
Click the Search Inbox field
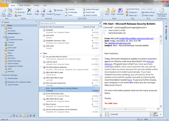(69, 23)
